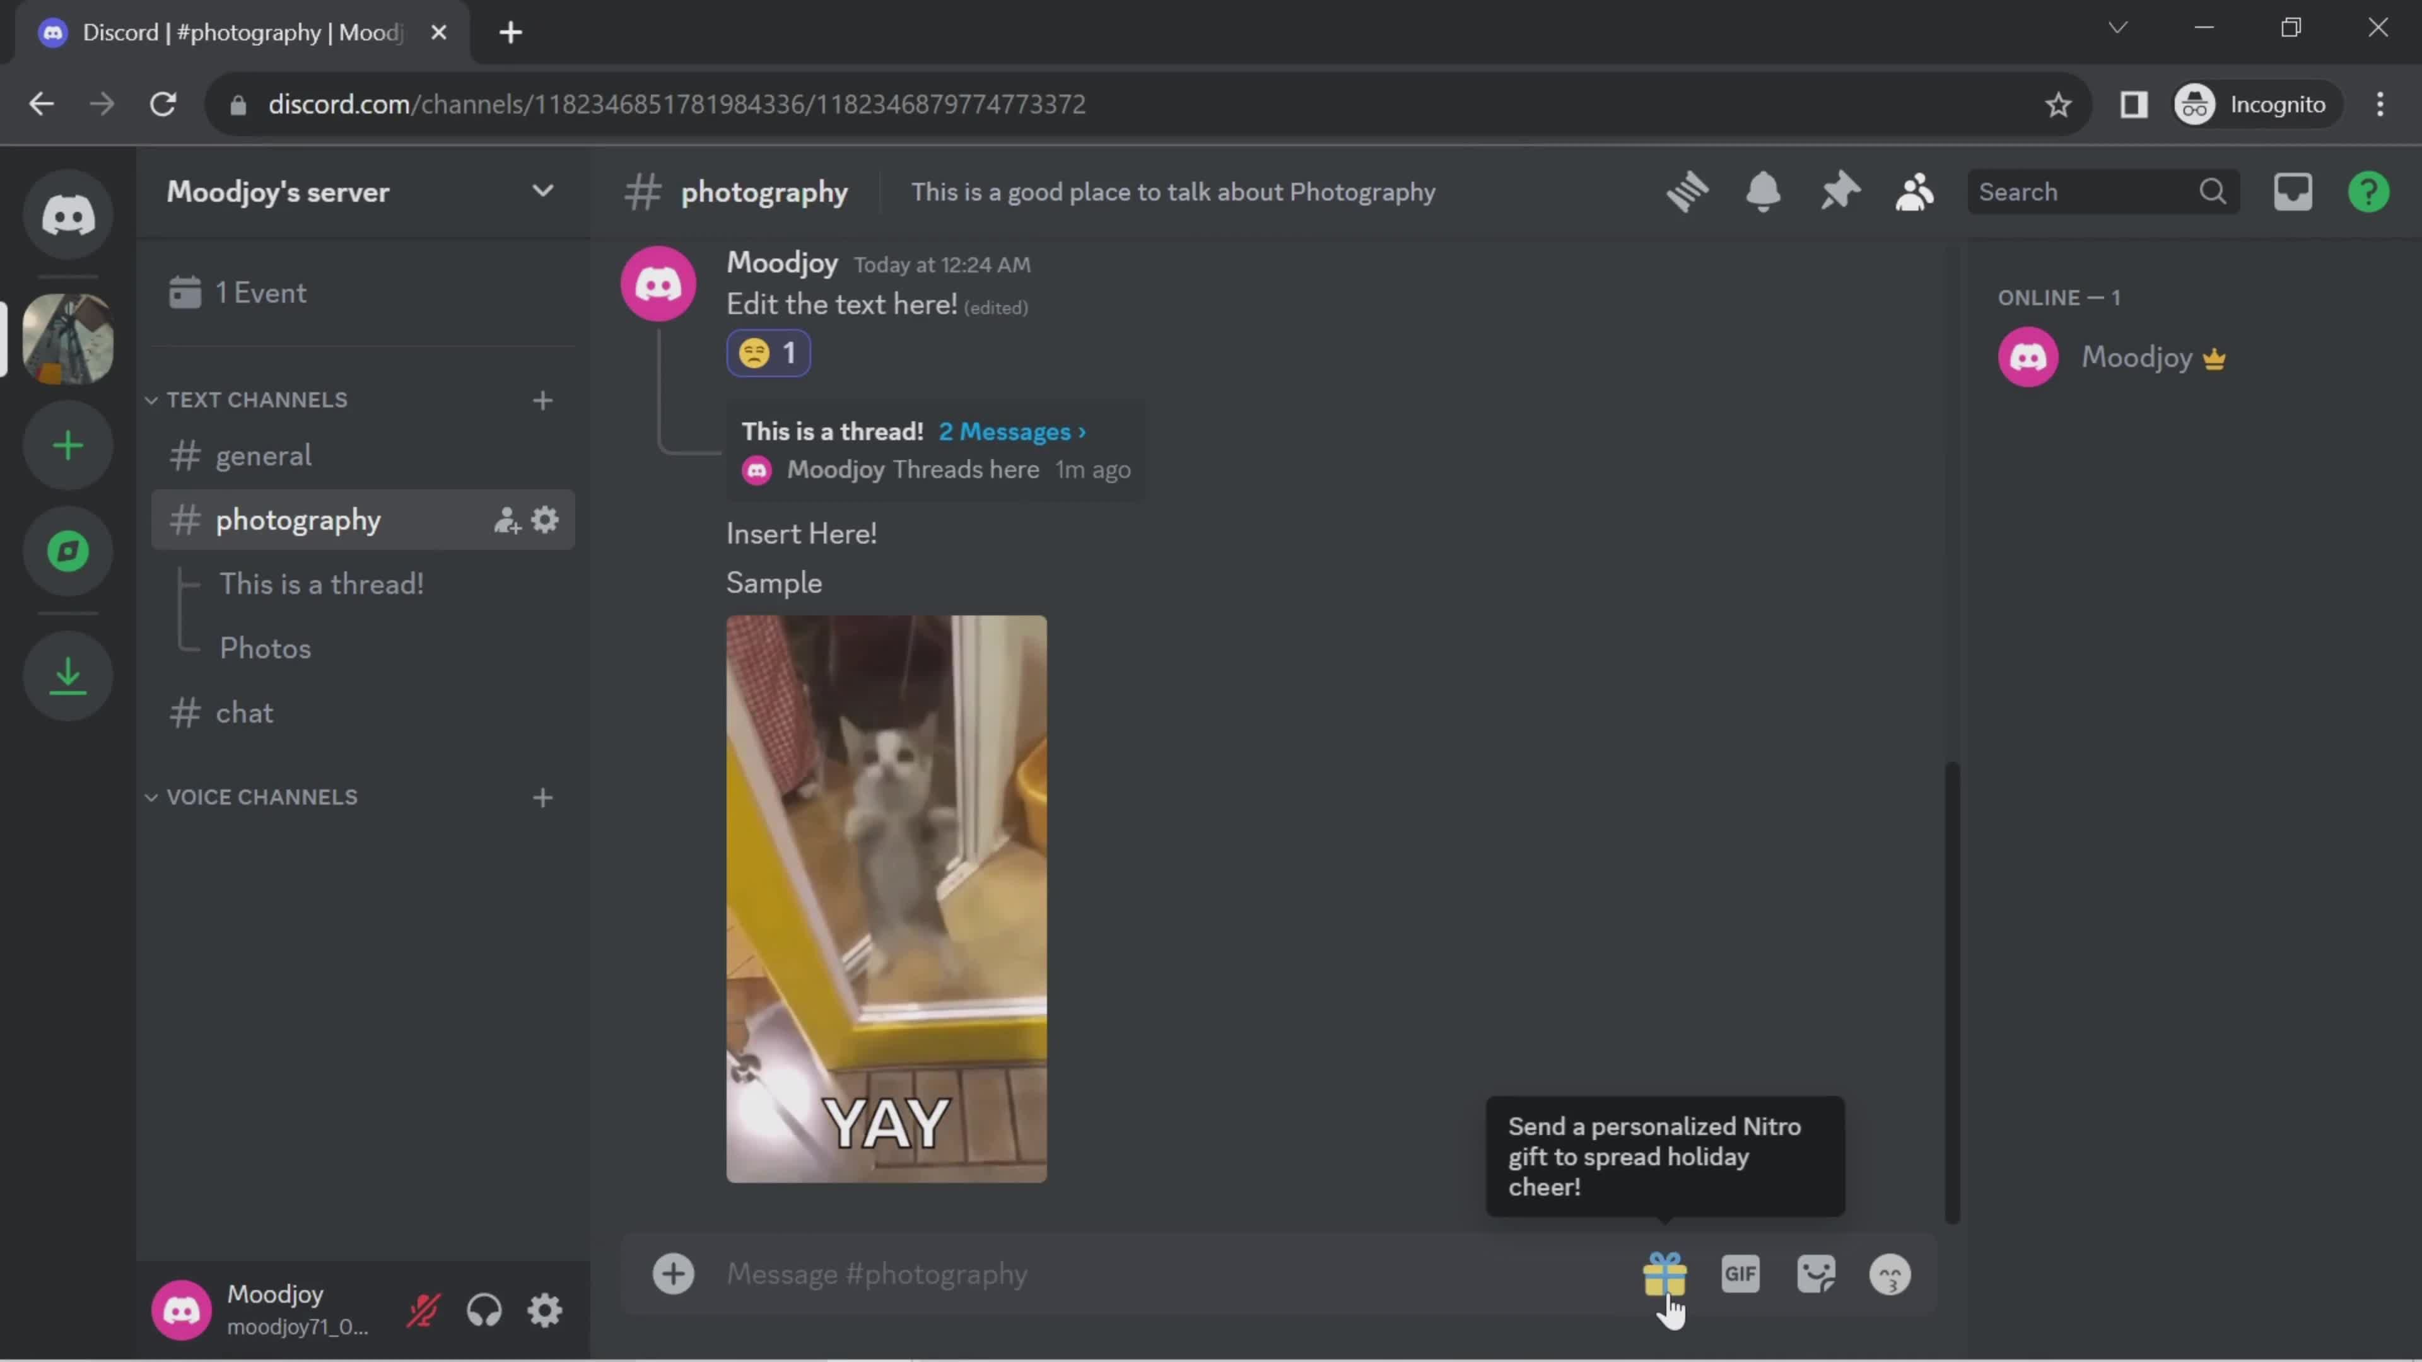Open User Settings gear at bottom
Viewport: 2422px width, 1362px height.
(544, 1310)
